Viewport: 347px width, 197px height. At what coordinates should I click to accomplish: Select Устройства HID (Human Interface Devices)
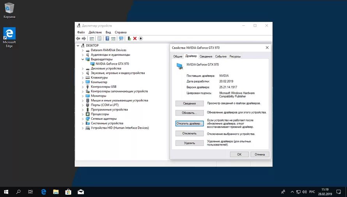click(x=120, y=128)
